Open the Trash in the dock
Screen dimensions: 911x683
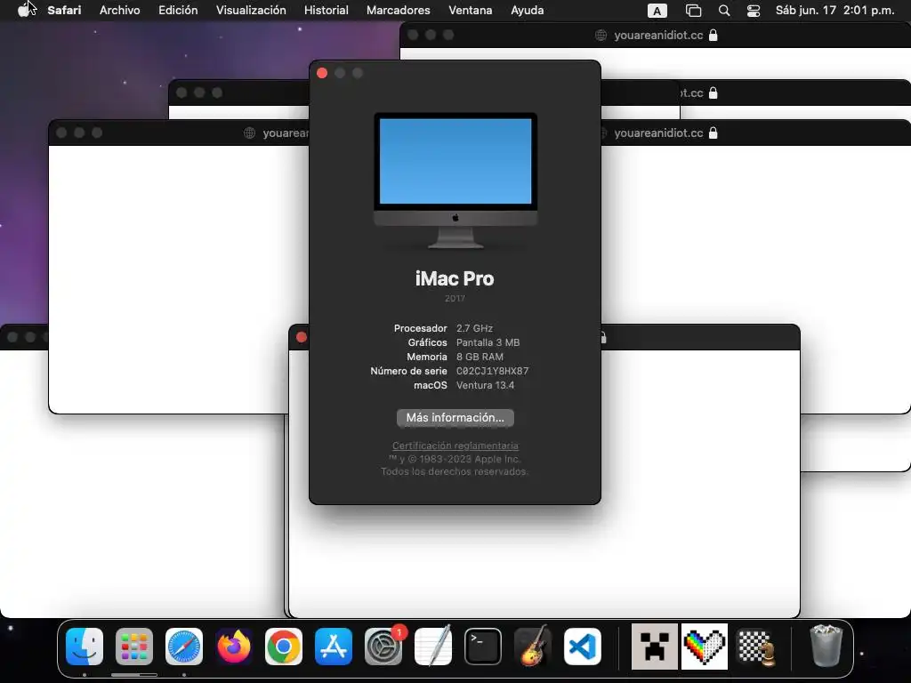(826, 646)
